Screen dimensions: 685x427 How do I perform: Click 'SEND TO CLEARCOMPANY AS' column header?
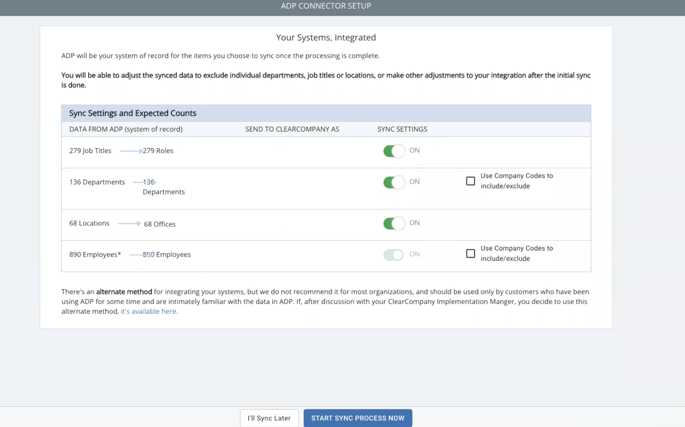tap(292, 129)
